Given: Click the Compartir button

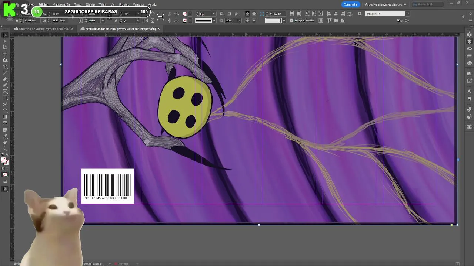Looking at the screenshot, I should [x=350, y=4].
